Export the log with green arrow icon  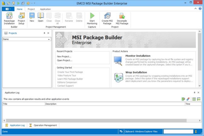(183, 99)
